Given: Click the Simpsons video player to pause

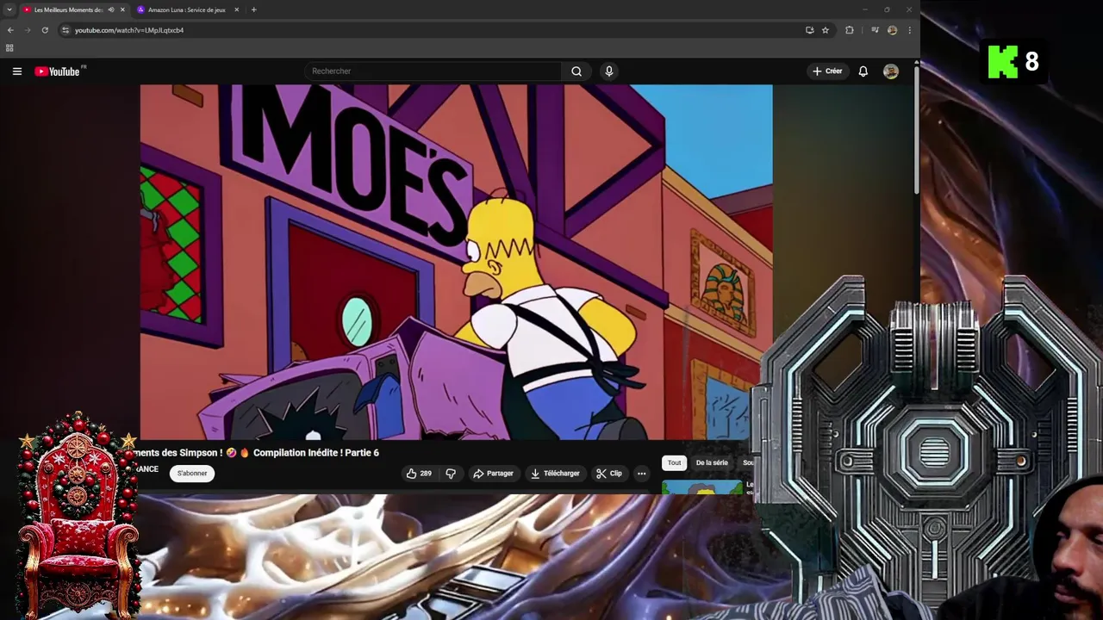Looking at the screenshot, I should (x=456, y=262).
